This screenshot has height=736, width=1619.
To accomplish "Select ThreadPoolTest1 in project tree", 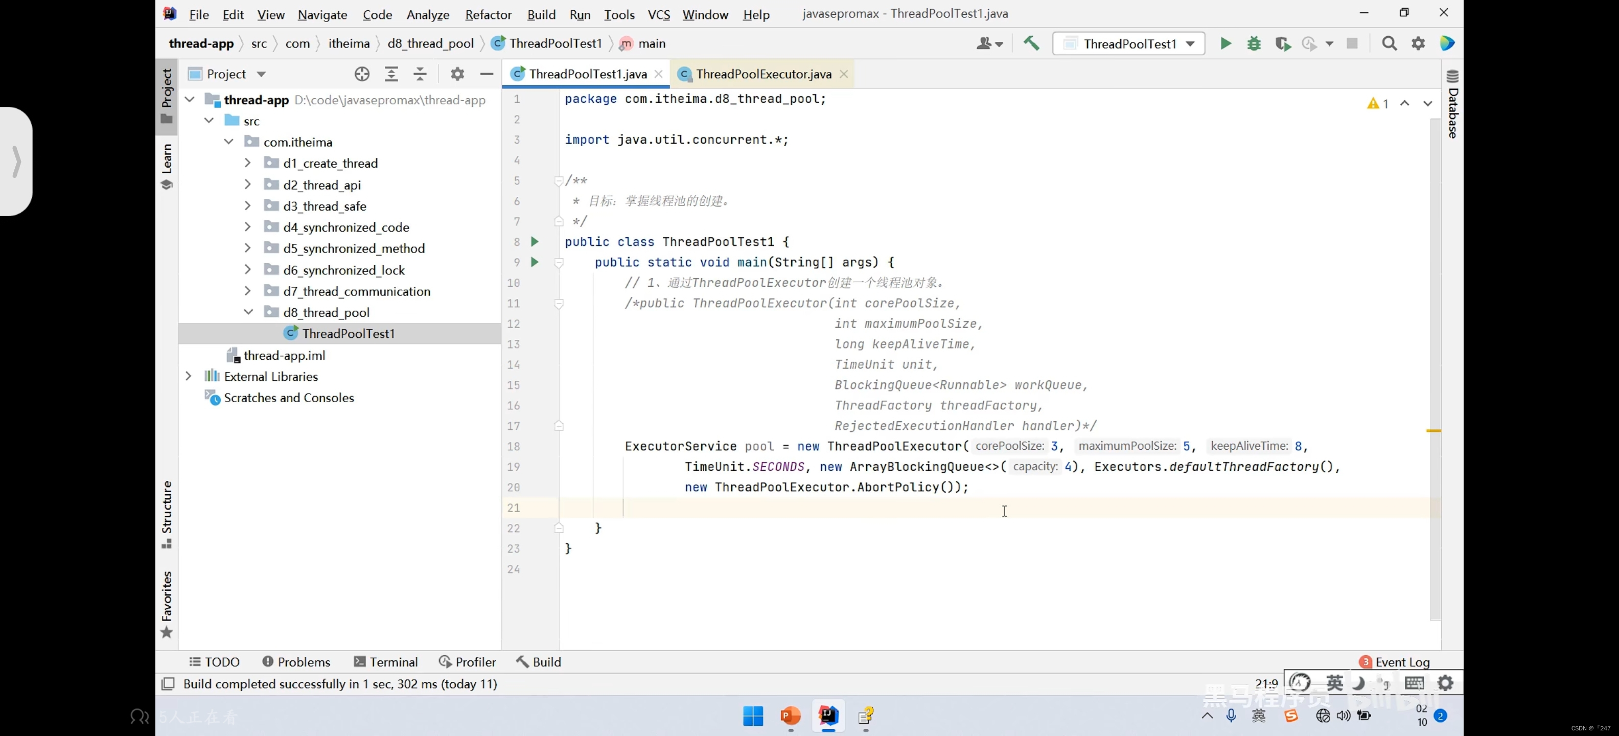I will click(339, 334).
